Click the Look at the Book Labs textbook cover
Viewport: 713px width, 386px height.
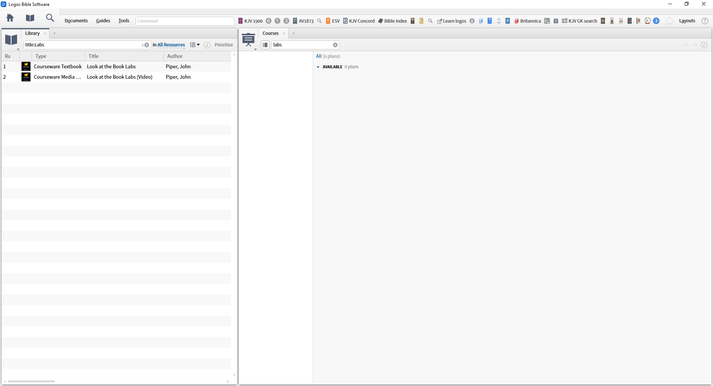coord(26,66)
